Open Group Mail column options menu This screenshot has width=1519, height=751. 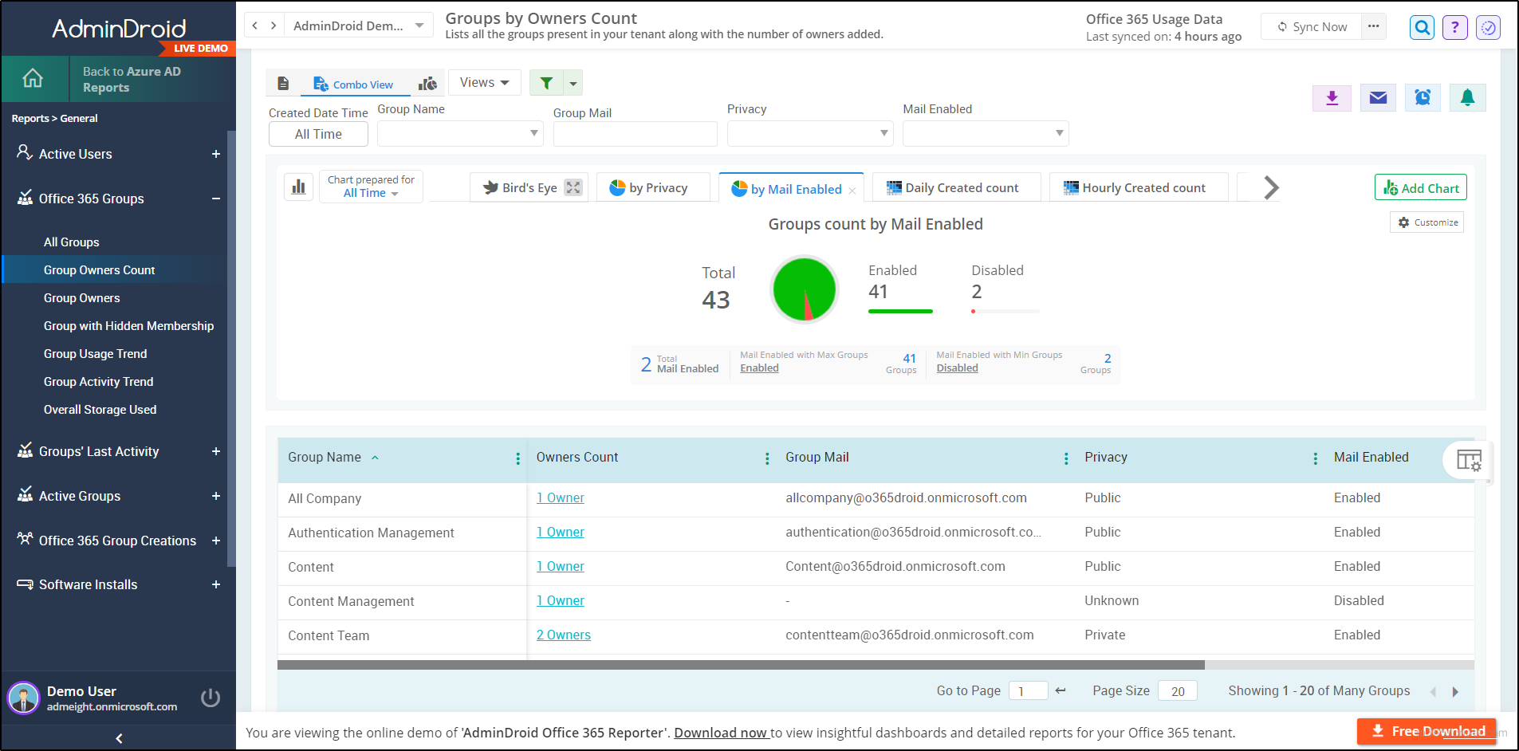[x=1066, y=458]
